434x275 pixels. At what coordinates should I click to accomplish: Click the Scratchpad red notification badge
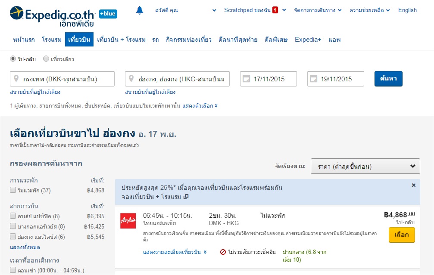(275, 10)
